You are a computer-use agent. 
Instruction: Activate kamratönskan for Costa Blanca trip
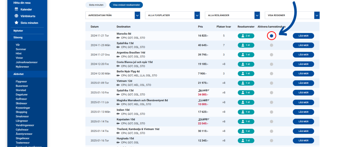pos(271,64)
